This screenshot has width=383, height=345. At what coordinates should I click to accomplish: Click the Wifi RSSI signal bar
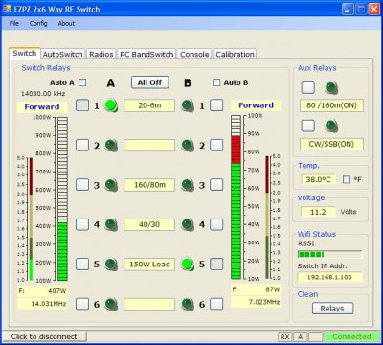pyautogui.click(x=329, y=254)
